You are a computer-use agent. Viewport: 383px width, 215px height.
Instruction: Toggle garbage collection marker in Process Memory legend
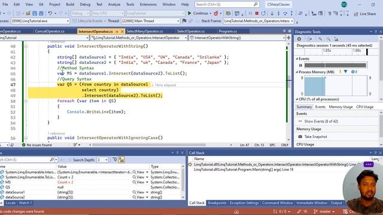[x=340, y=72]
